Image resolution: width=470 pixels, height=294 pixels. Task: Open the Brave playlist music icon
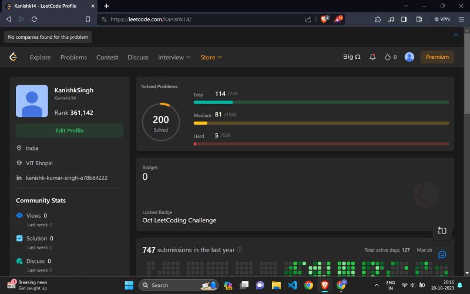(x=391, y=19)
